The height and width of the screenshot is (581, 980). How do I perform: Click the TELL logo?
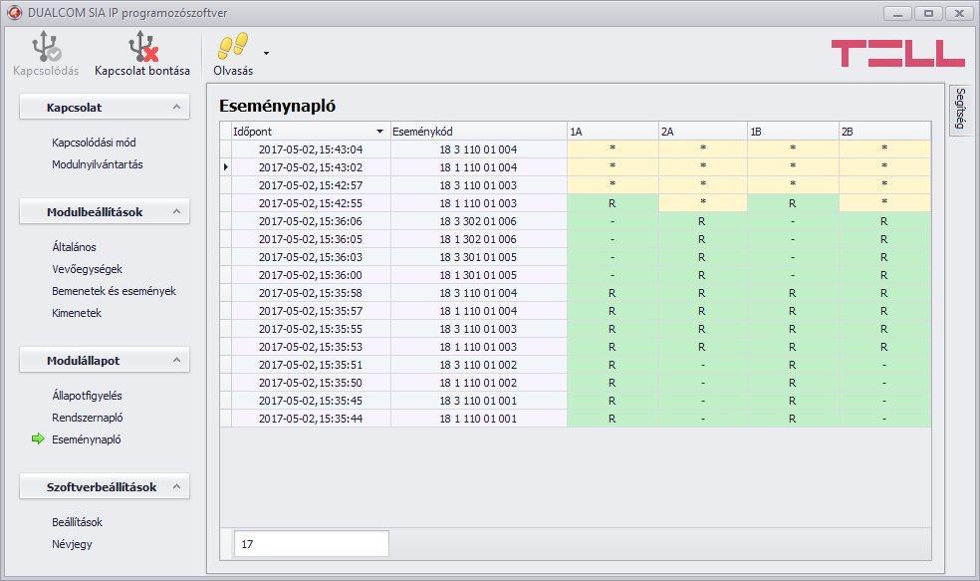tap(898, 53)
